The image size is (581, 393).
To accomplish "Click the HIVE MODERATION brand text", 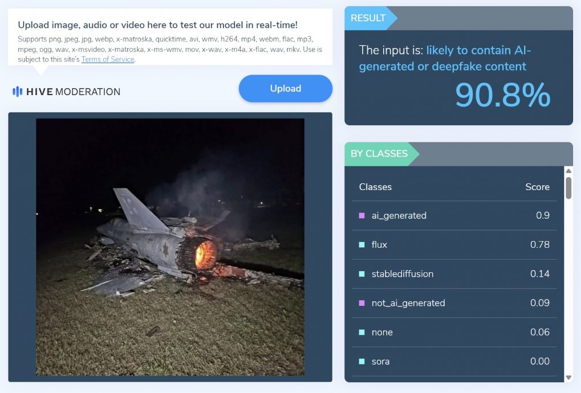I will pyautogui.click(x=74, y=92).
